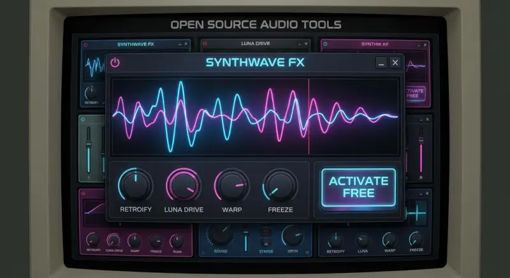
Task: Toggle power icon of the bottom-left pink plugin
Action: point(84,193)
